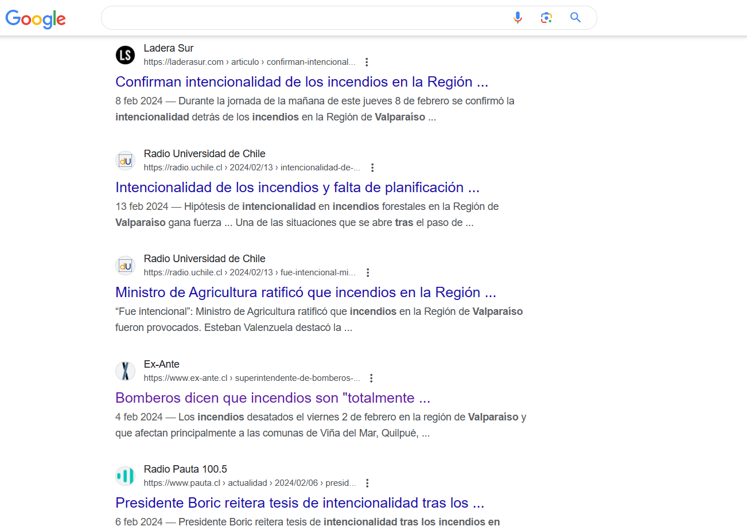The image size is (747, 530).
Task: Click the Ex-Ante favicon
Action: [x=125, y=371]
